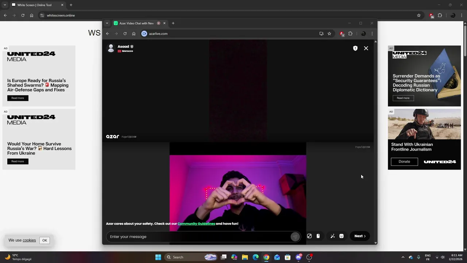Open Discord from the taskbar

coord(298,257)
